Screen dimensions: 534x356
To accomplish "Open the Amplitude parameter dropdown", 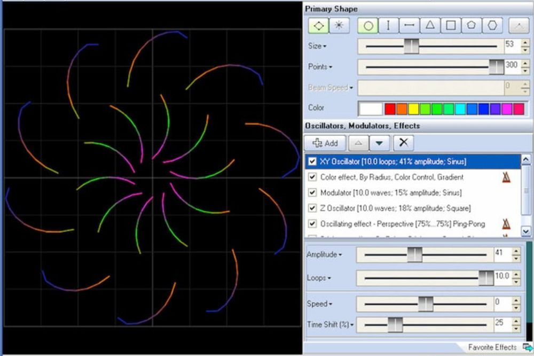I will pyautogui.click(x=324, y=254).
